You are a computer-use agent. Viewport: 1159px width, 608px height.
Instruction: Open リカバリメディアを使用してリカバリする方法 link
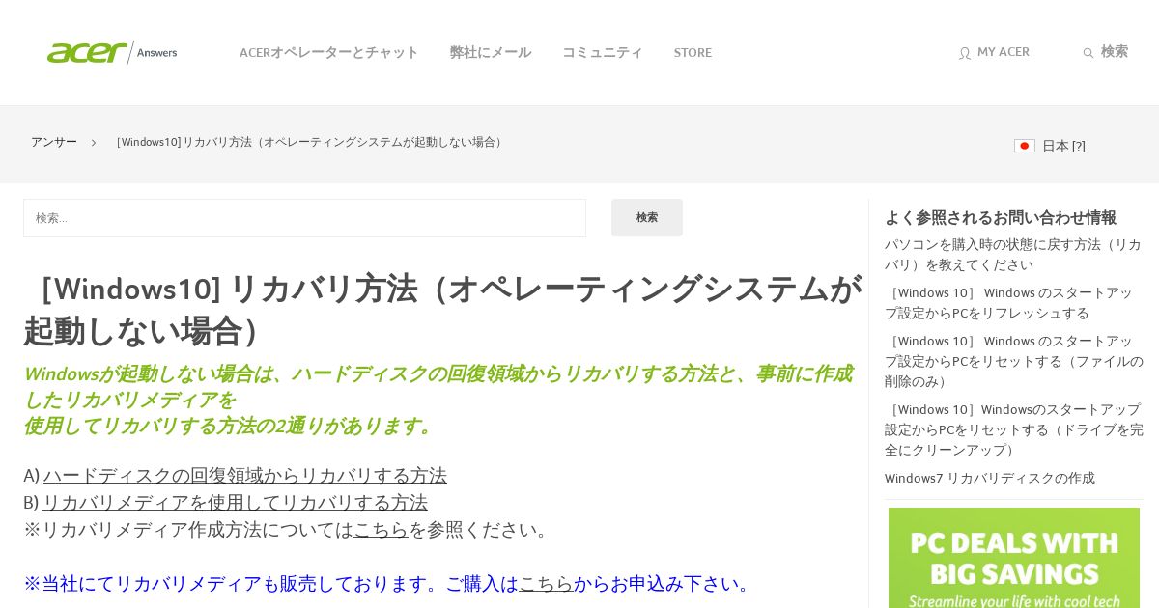[x=235, y=502]
